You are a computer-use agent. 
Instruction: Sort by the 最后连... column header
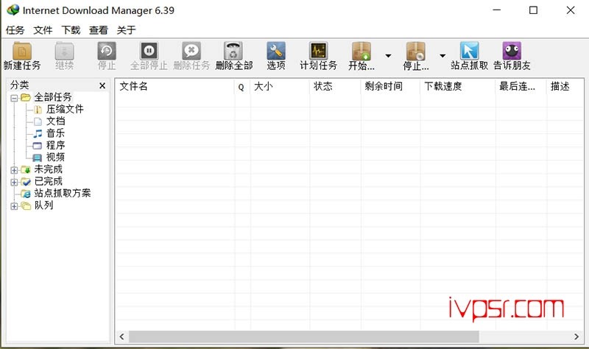coord(521,86)
